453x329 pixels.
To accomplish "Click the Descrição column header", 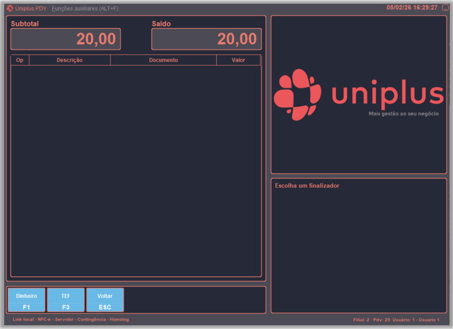I will (69, 60).
